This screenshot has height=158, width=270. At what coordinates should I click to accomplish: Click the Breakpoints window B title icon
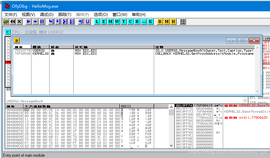17,41
